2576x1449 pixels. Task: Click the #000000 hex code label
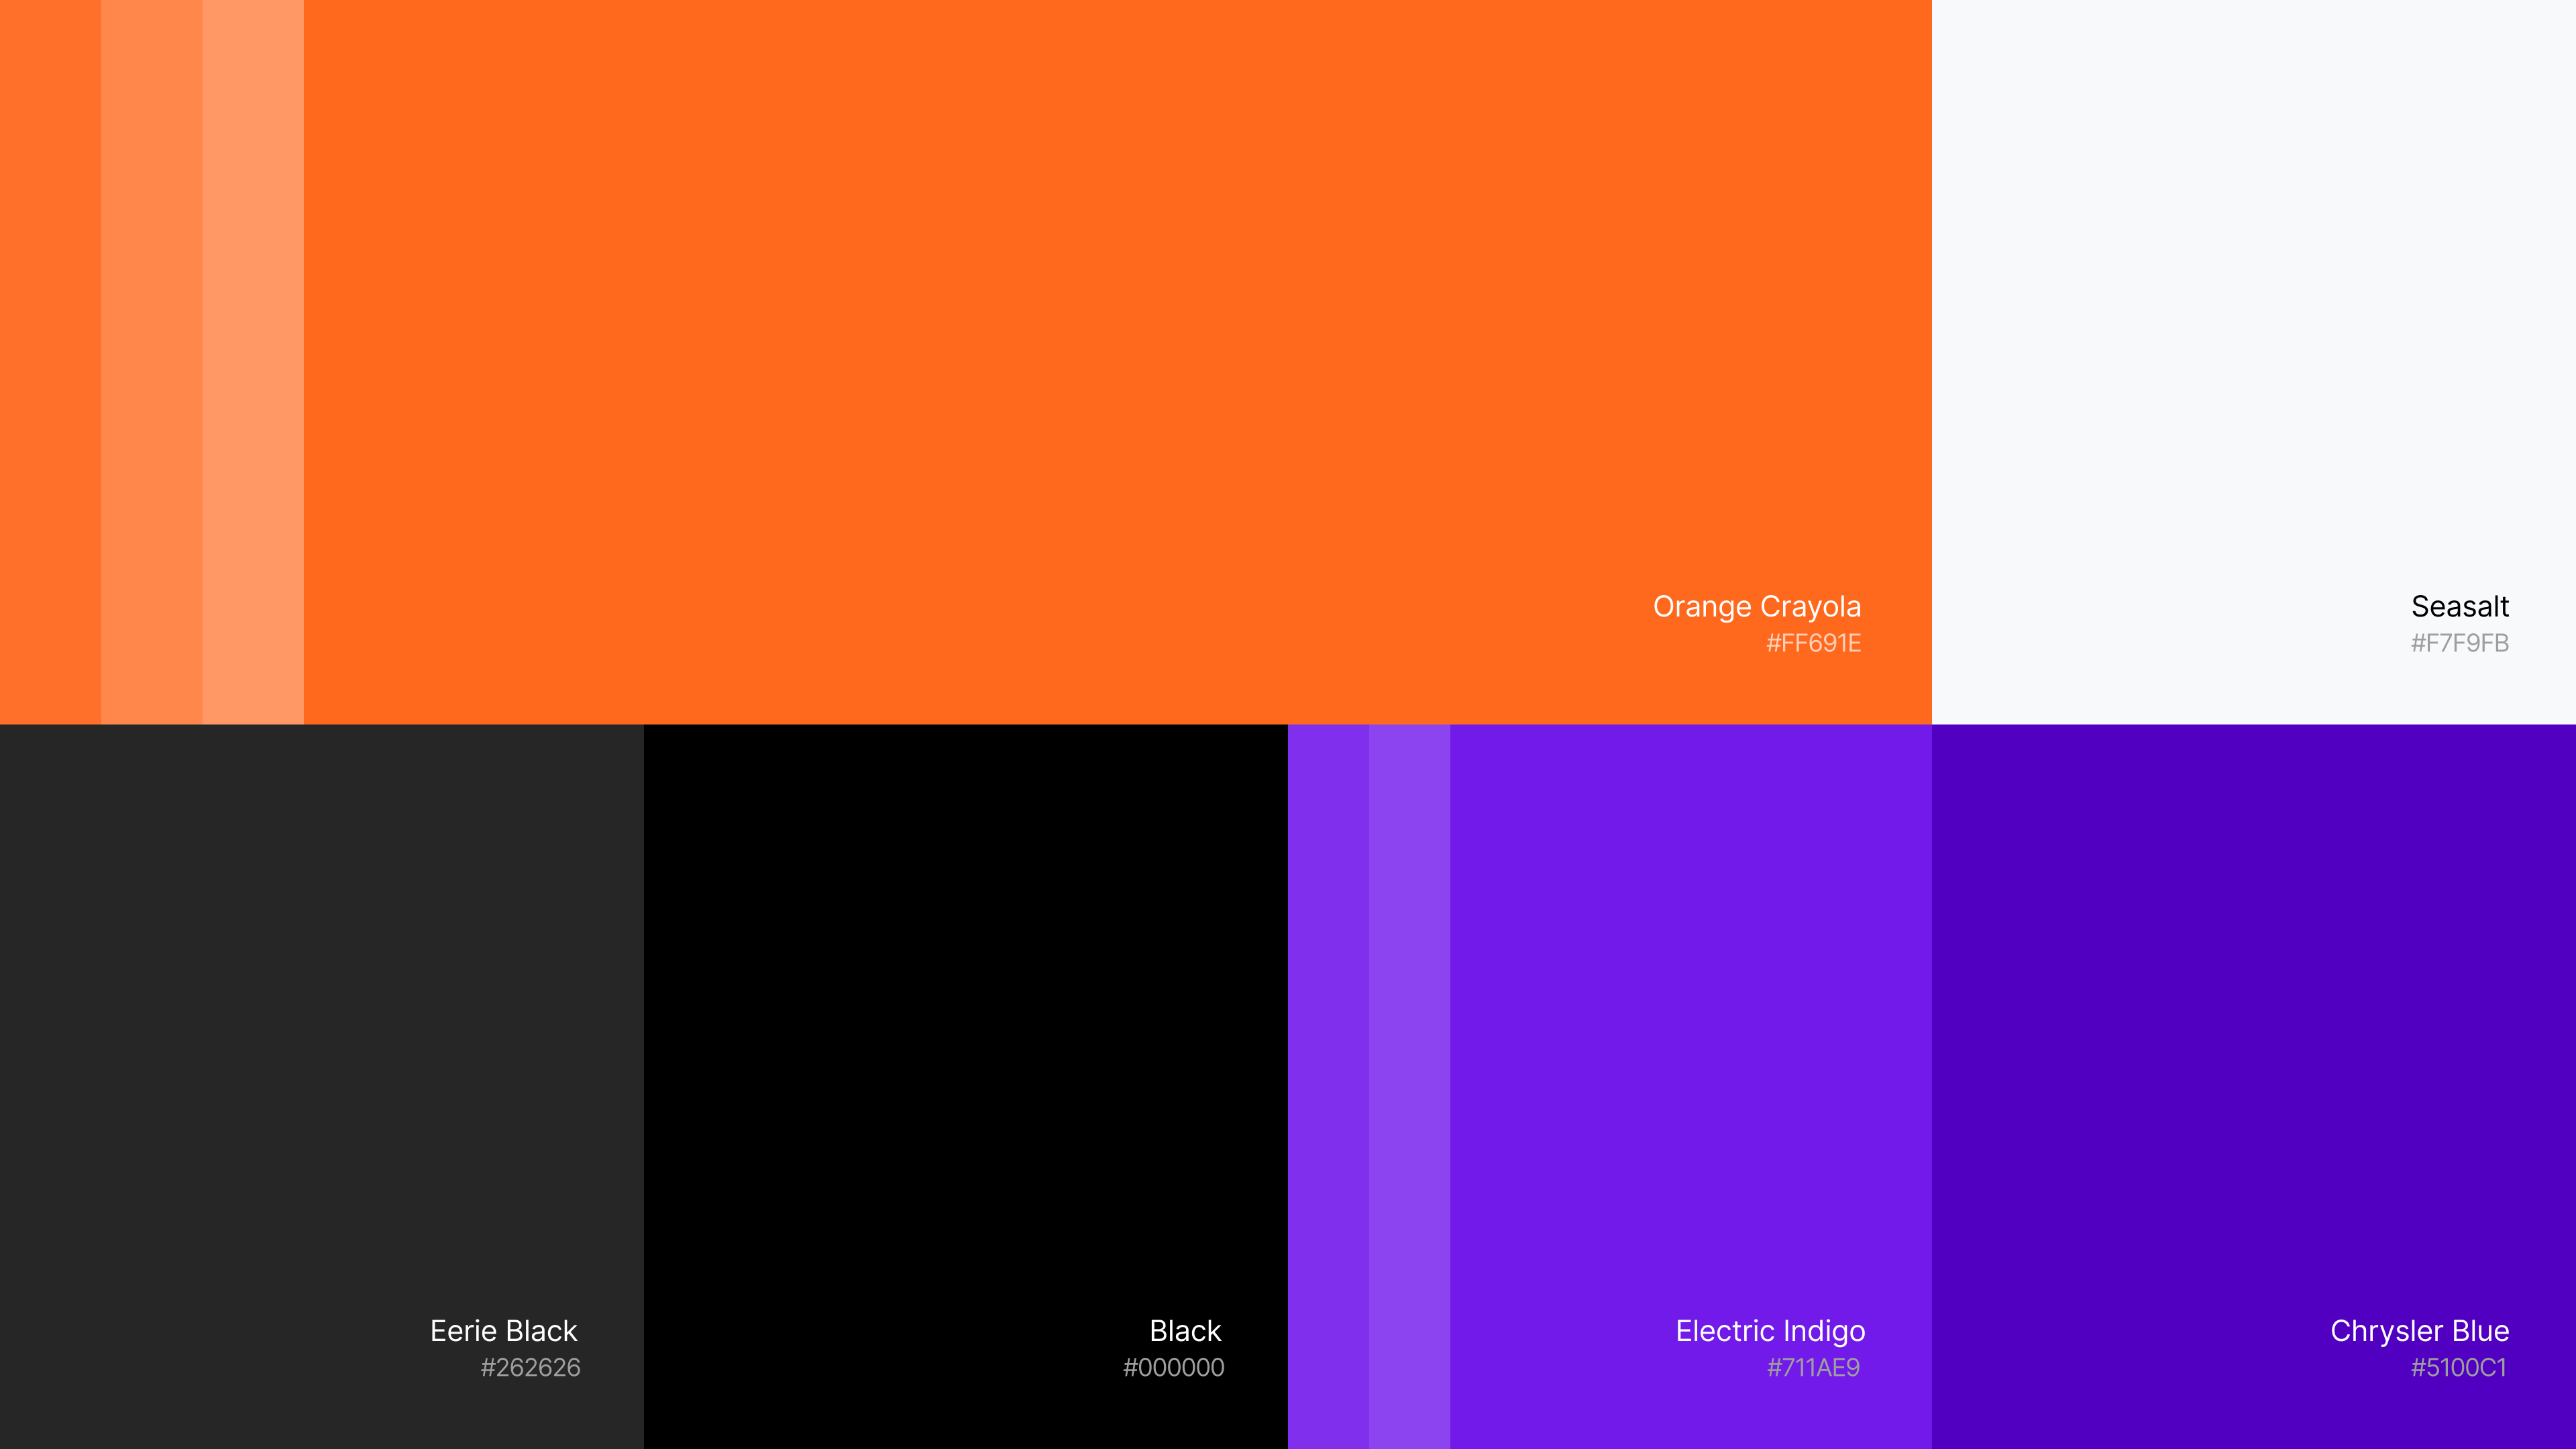[1173, 1367]
